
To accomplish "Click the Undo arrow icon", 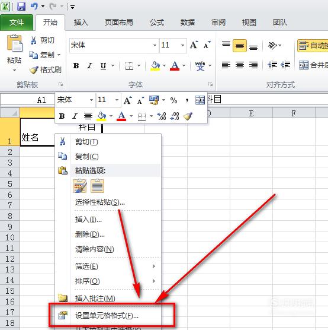I will click(x=34, y=7).
